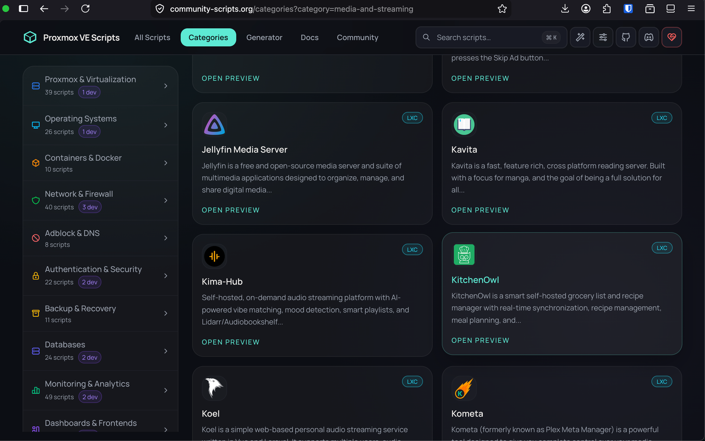Viewport: 705px width, 441px height.
Task: Click the Kometa card title
Action: 467,413
